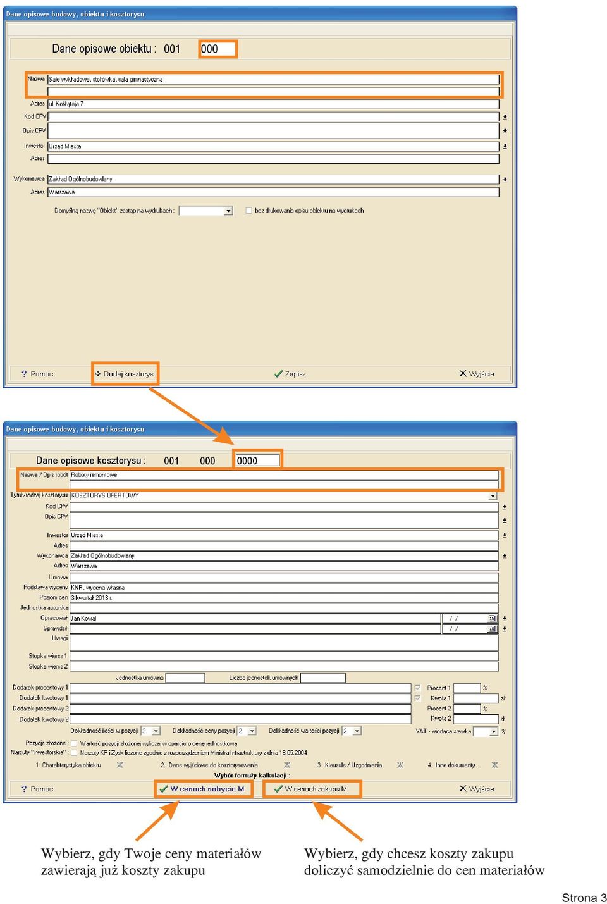Click the Dodatek procentowy 1 field
607x904 pixels.
coord(240,688)
